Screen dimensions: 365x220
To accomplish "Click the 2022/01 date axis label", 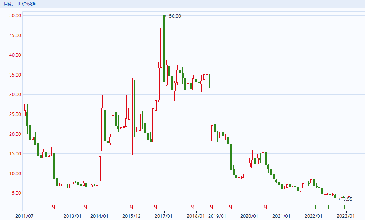I will pos(314,216).
